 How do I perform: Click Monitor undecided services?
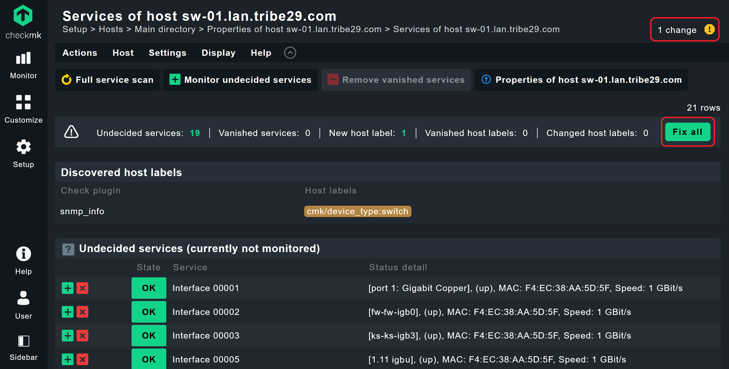click(240, 80)
